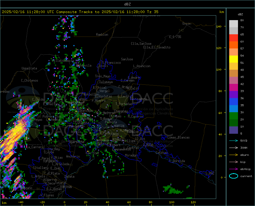Click the white 30HM arrow in legend
The image size is (255, 206).
click(x=233, y=148)
